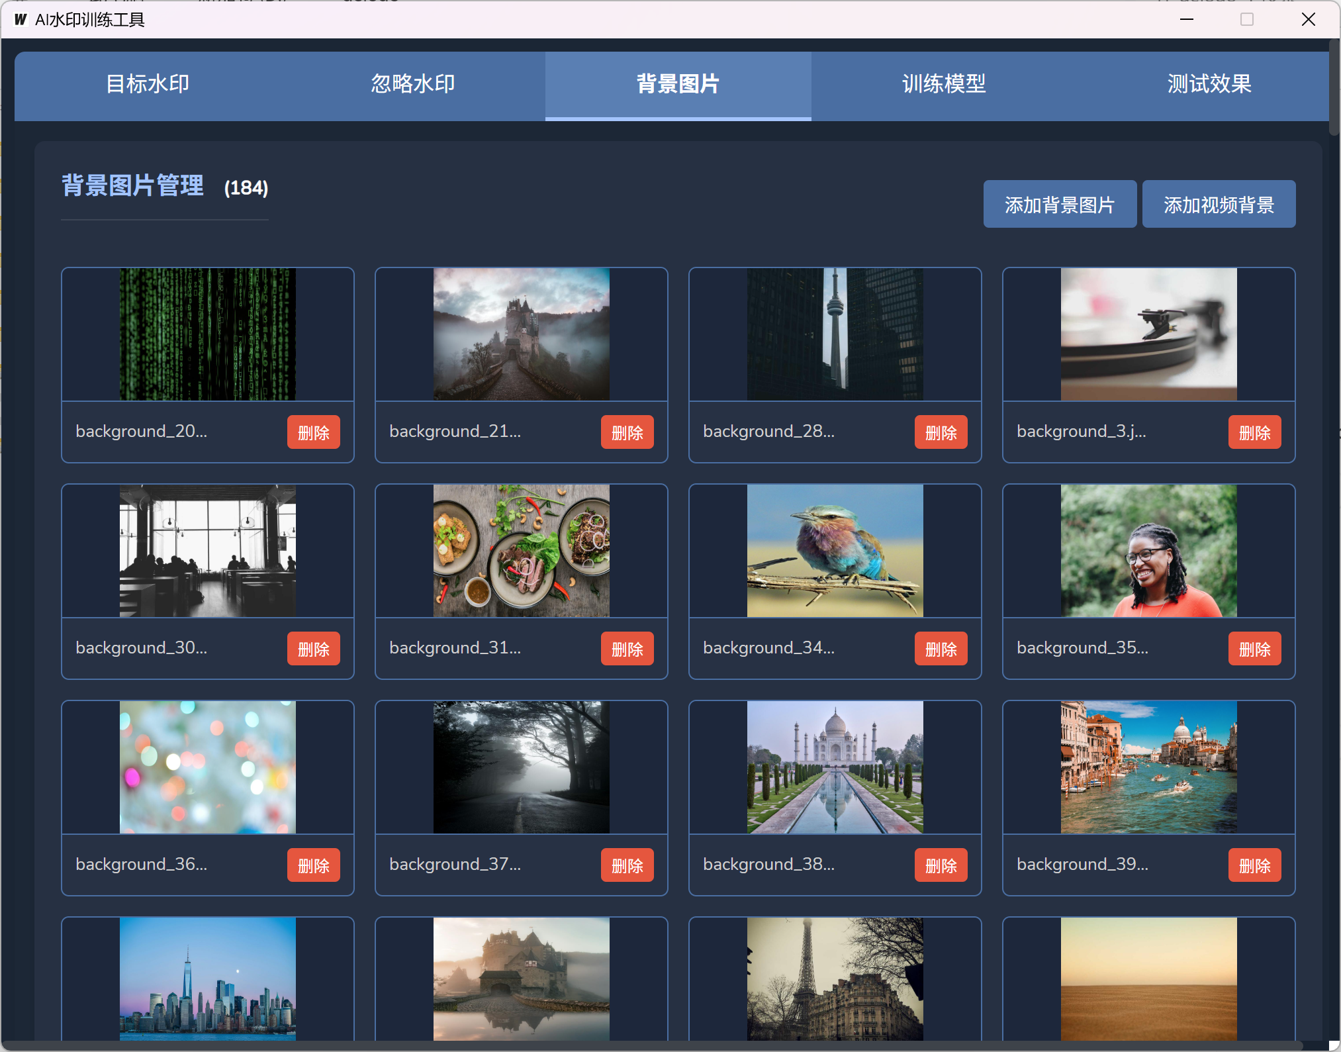Close the AI水印训练工具 window
Viewport: 1341px width, 1052px height.
[1309, 19]
